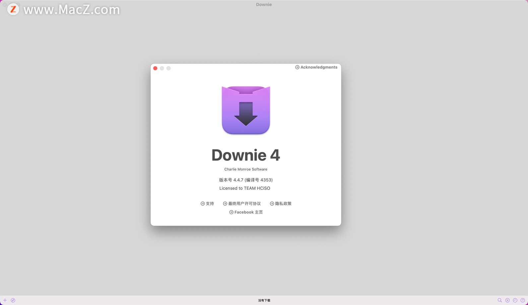The width and height of the screenshot is (528, 305).
Task: Click the Licensed to TEAM HCiSO text
Action: point(245,188)
